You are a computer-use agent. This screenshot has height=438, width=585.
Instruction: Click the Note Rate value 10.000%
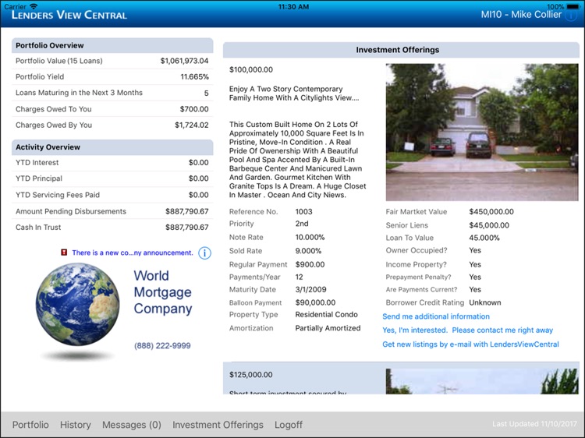pyautogui.click(x=310, y=238)
